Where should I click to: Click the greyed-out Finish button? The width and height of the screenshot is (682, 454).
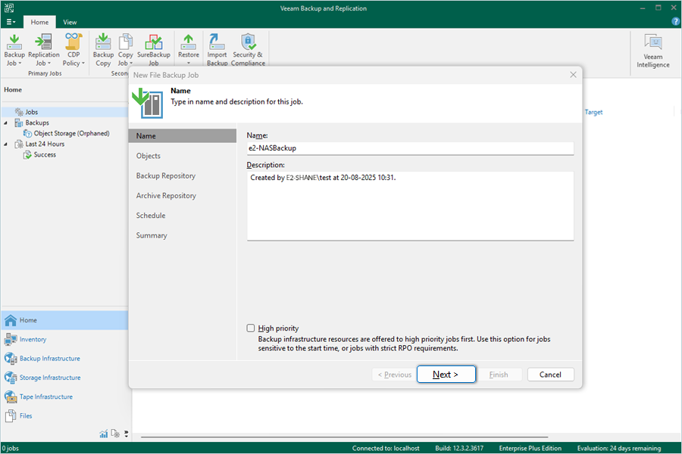click(x=499, y=375)
